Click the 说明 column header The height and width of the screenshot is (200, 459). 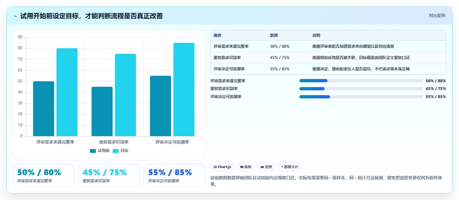tap(316, 35)
